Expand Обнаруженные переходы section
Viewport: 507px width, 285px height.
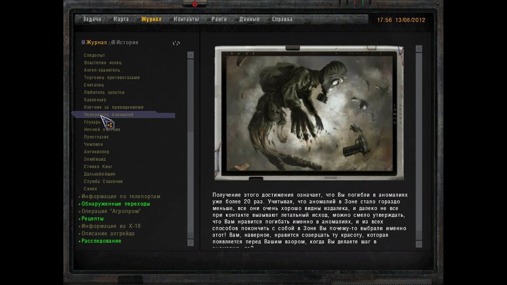116,204
